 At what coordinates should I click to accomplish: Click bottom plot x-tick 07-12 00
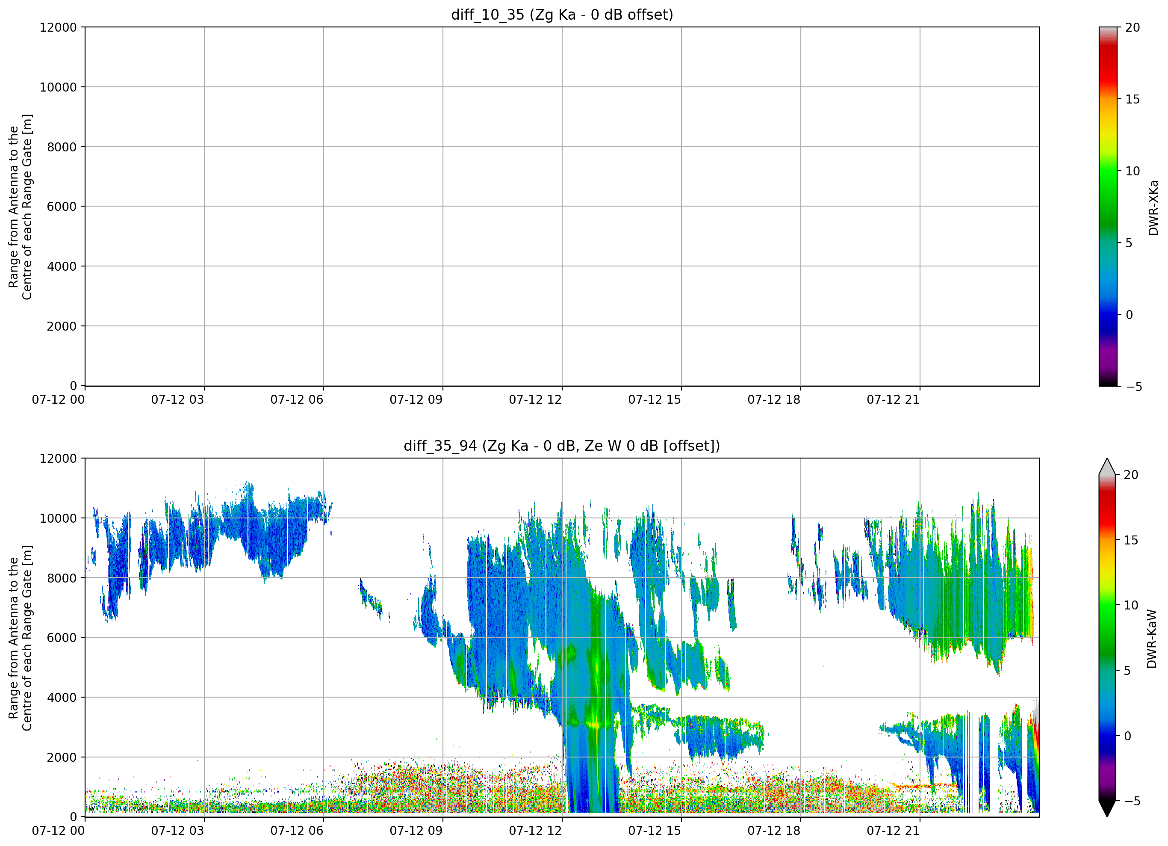click(58, 831)
